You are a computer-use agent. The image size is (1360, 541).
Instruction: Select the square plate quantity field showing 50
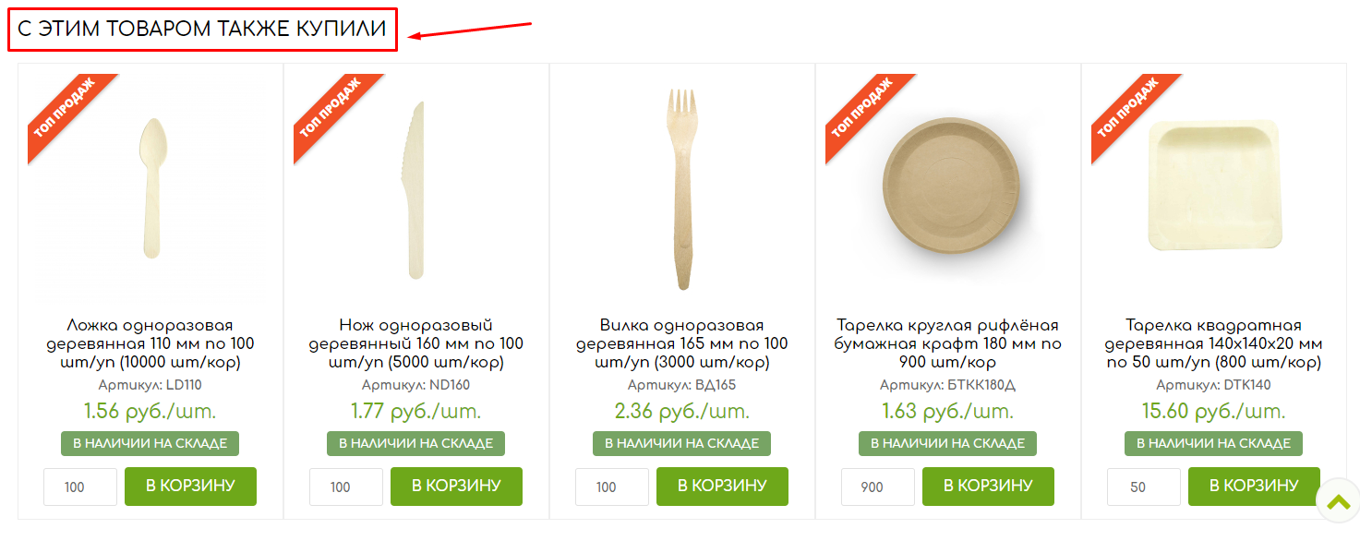[1144, 487]
